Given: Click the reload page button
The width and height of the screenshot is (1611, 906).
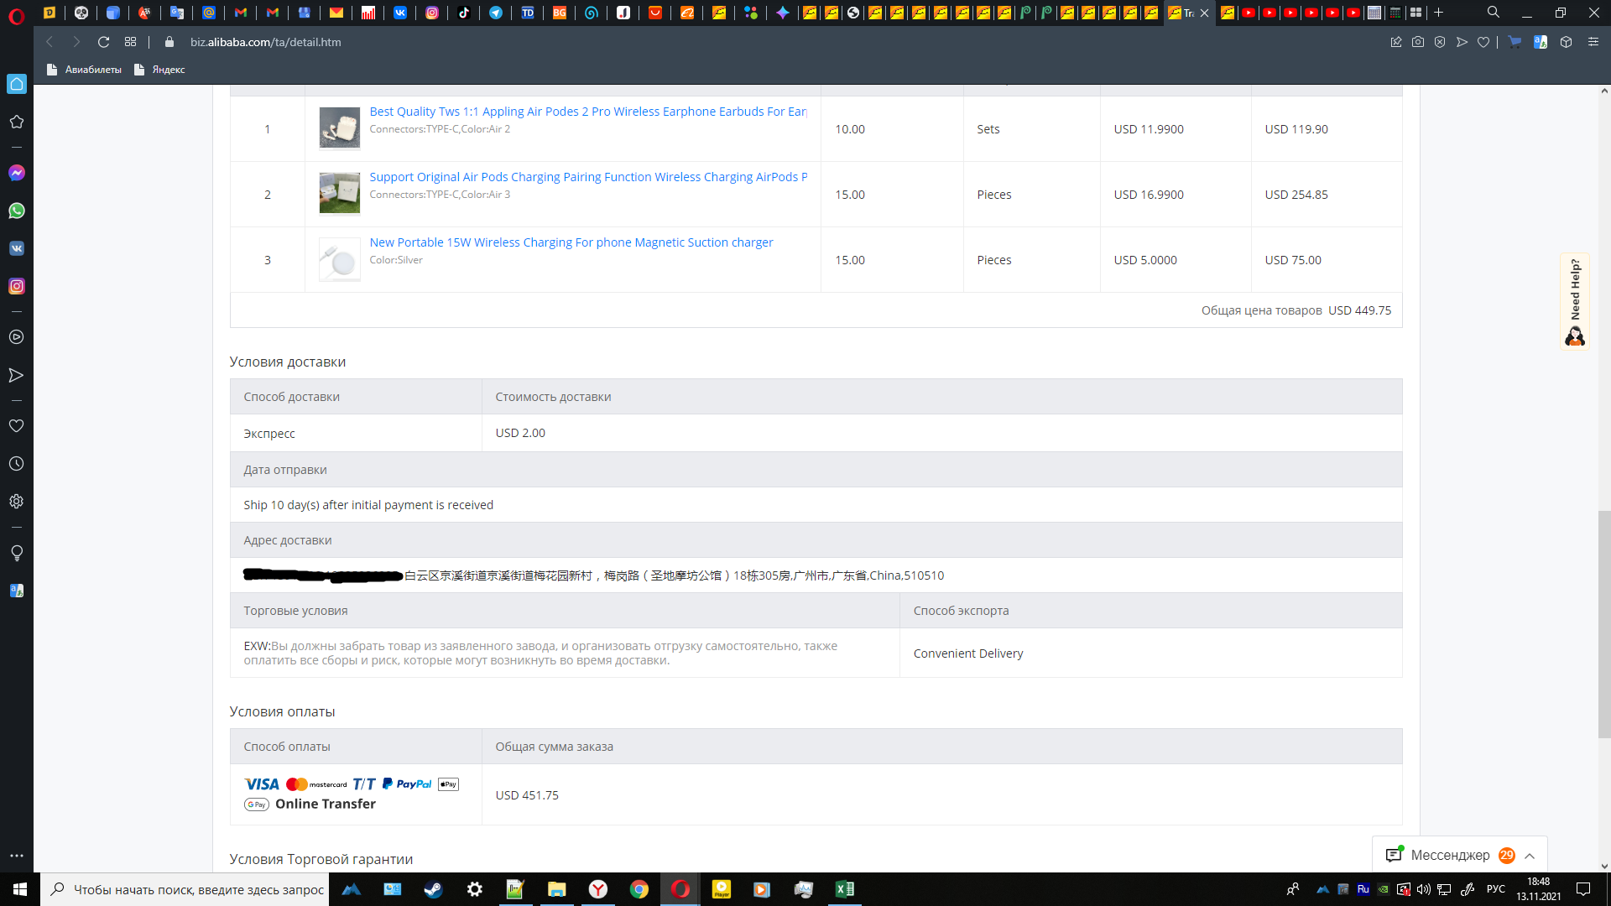Looking at the screenshot, I should pyautogui.click(x=103, y=42).
